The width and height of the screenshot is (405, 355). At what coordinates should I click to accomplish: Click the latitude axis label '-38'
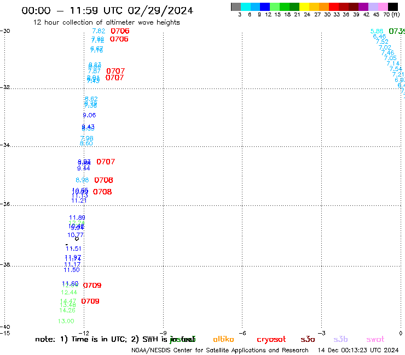5,264
